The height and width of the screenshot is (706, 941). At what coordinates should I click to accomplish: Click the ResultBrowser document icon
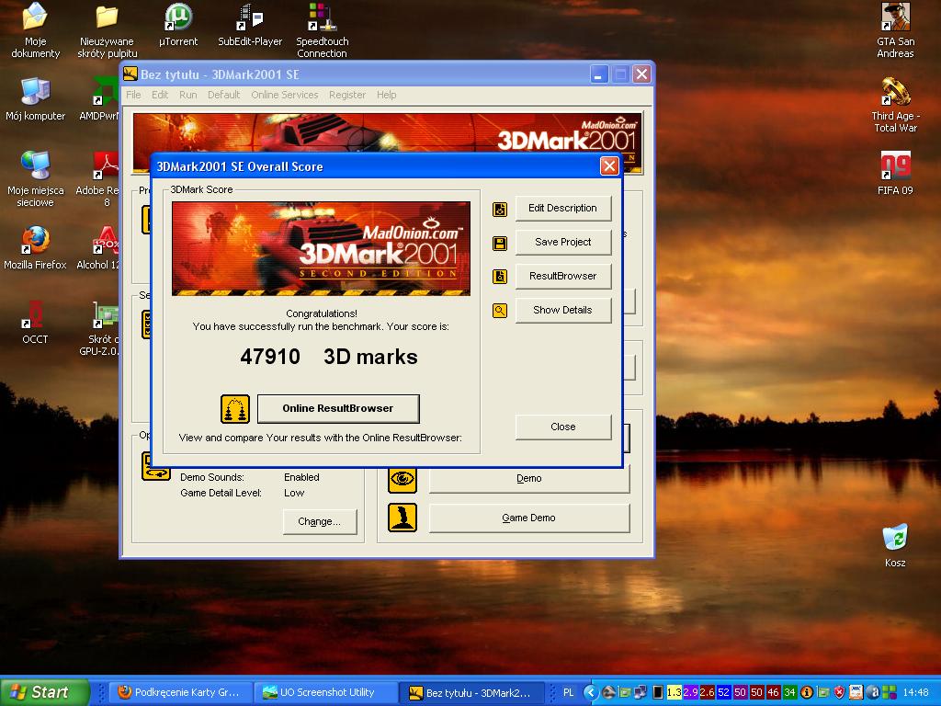tap(499, 277)
